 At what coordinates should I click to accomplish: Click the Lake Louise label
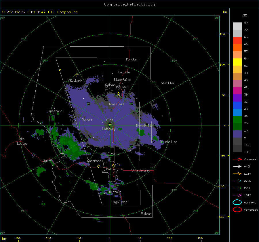point(22,141)
